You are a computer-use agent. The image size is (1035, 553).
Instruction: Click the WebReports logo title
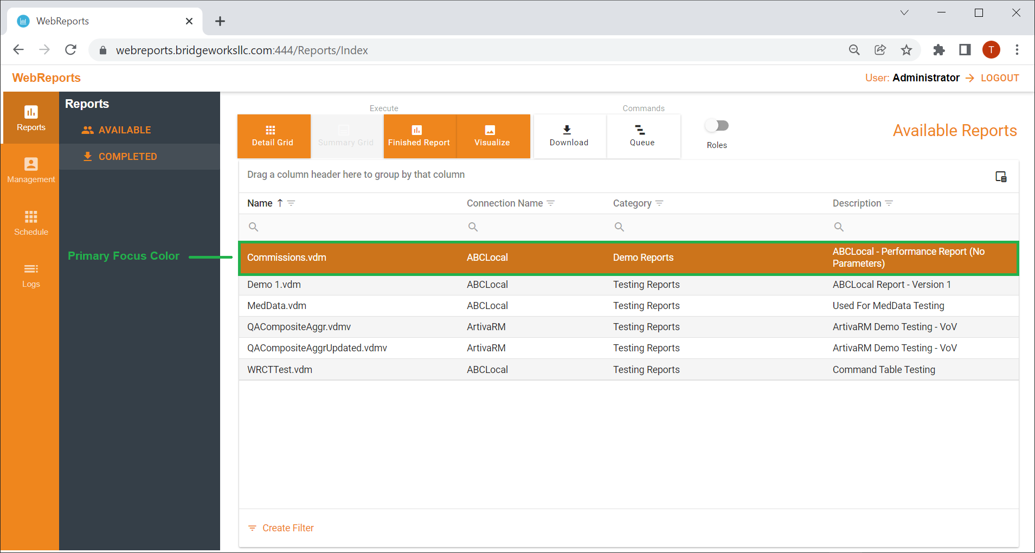tap(46, 78)
